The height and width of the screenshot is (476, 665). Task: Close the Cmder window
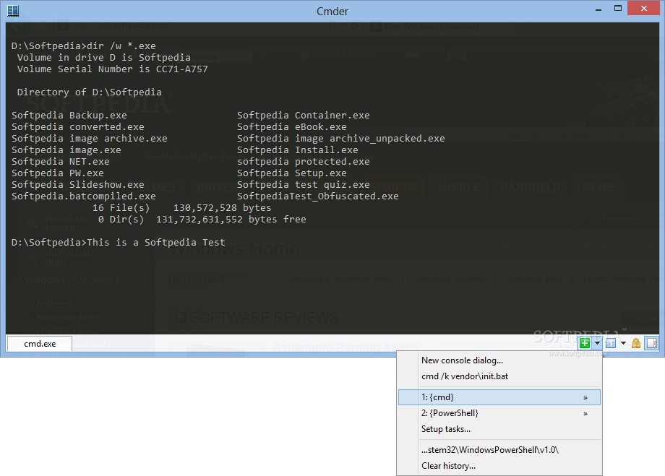coord(644,9)
